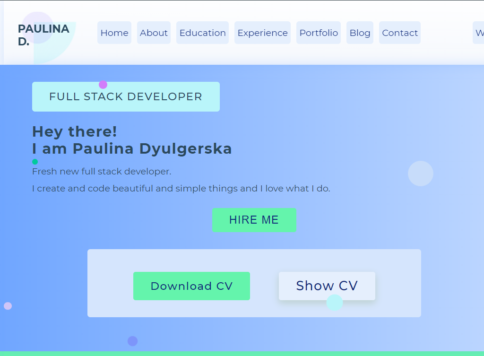Select the FULL STACK DEVELOPER badge
The width and height of the screenshot is (484, 356).
126,96
